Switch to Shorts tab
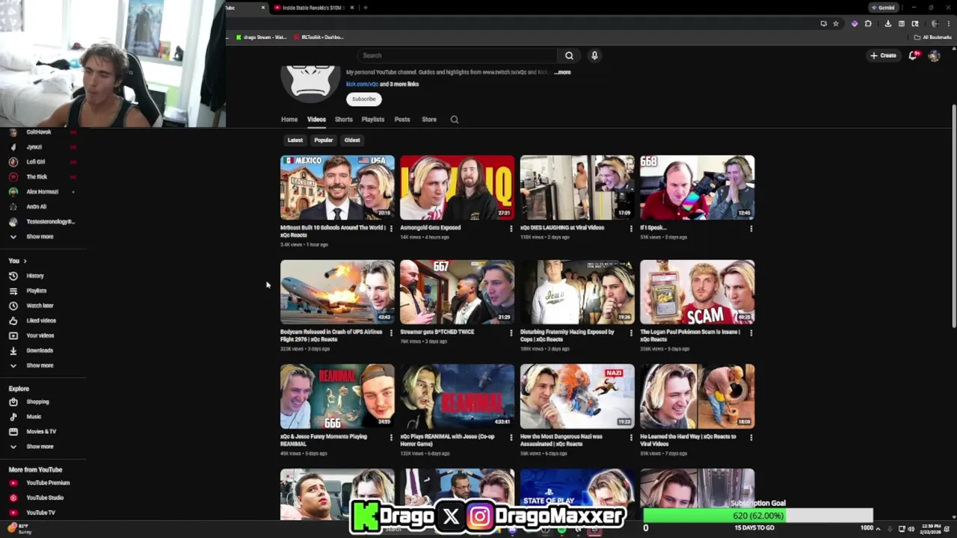Image resolution: width=957 pixels, height=538 pixels. pyautogui.click(x=344, y=120)
